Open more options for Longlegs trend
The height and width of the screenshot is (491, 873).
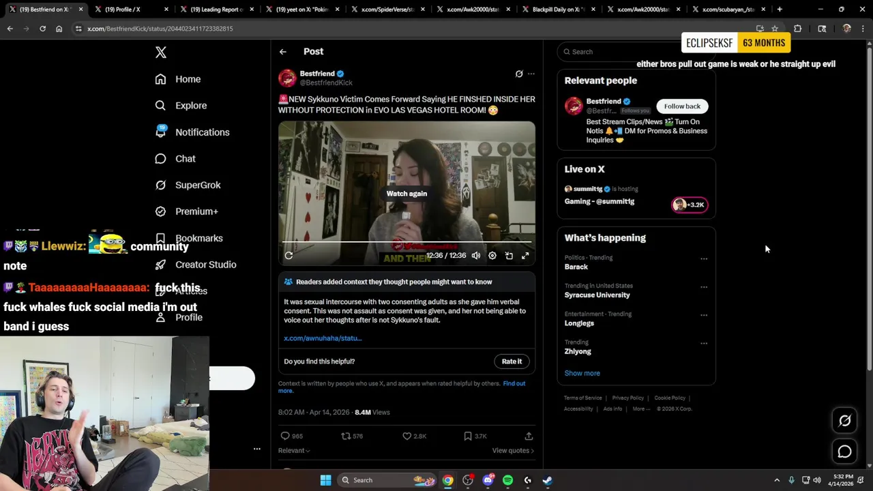(x=704, y=316)
